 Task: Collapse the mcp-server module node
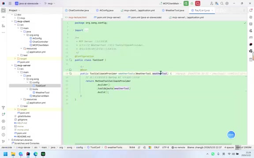[12, 65]
